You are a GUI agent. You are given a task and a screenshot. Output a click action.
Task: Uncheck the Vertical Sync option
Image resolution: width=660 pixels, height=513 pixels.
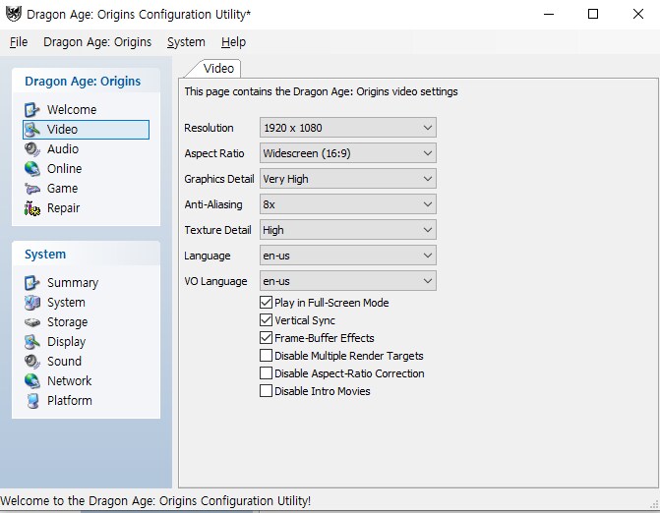pos(266,320)
